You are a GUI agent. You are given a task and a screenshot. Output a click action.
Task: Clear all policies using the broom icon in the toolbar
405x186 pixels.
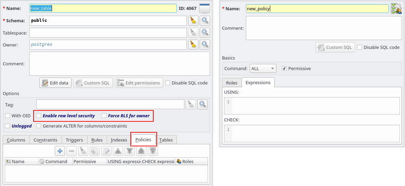pos(83,150)
